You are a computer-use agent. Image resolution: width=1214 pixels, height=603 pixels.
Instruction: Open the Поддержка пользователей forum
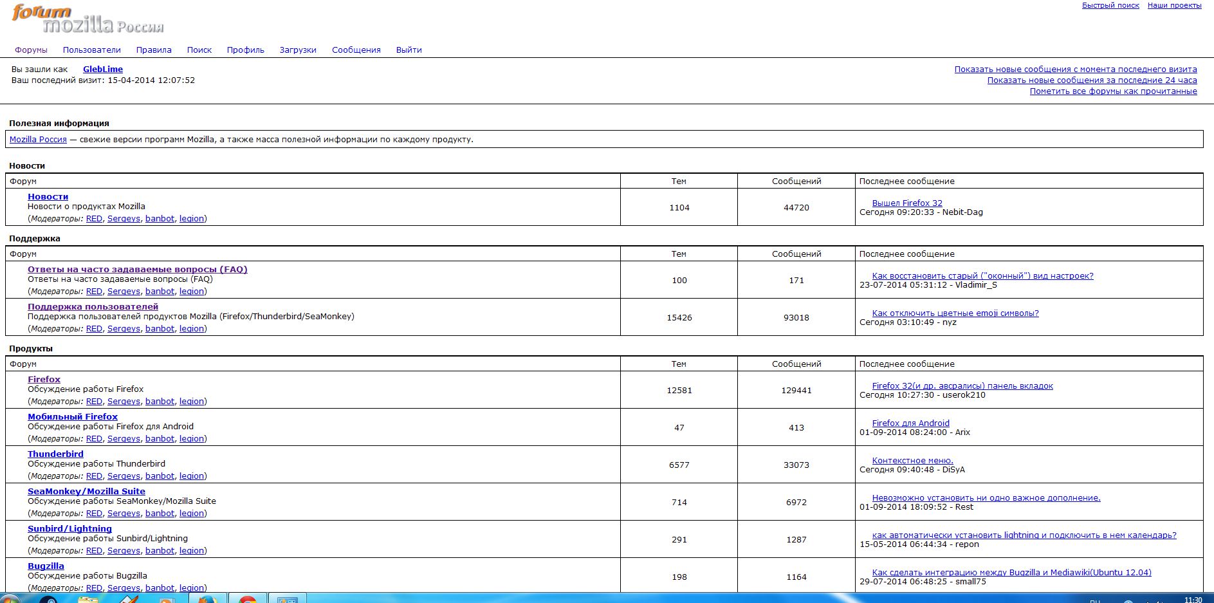[93, 306]
